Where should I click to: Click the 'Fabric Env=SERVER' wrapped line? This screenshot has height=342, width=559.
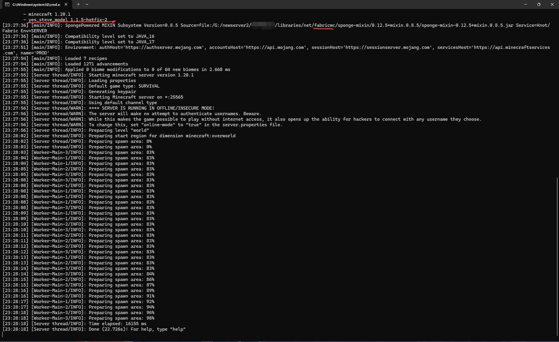click(24, 31)
